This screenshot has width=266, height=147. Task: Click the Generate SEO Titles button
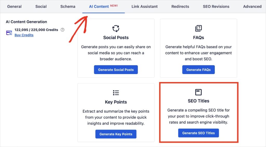click(x=198, y=133)
